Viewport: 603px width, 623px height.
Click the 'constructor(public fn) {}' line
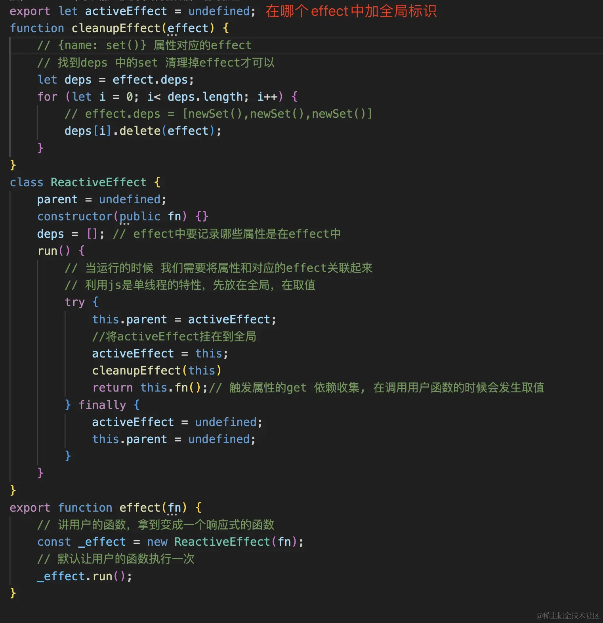pos(122,216)
